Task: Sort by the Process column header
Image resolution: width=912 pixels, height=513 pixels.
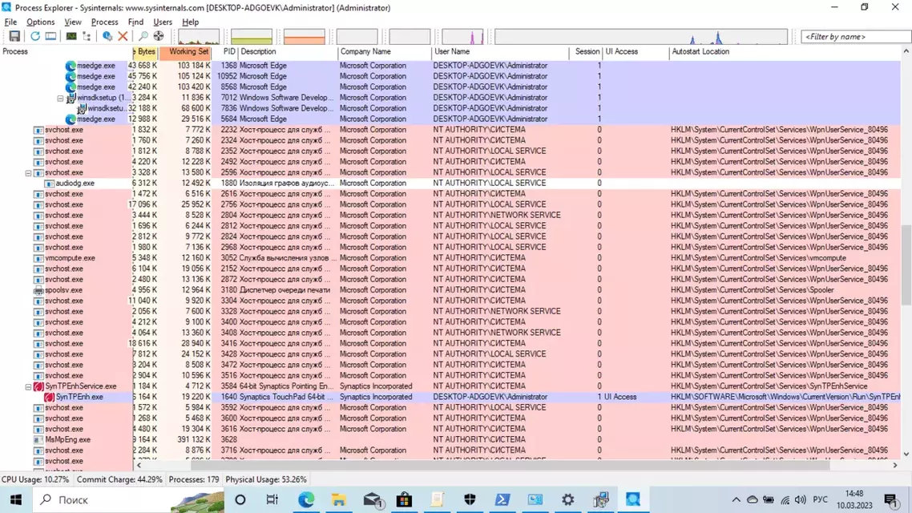Action: [66, 52]
